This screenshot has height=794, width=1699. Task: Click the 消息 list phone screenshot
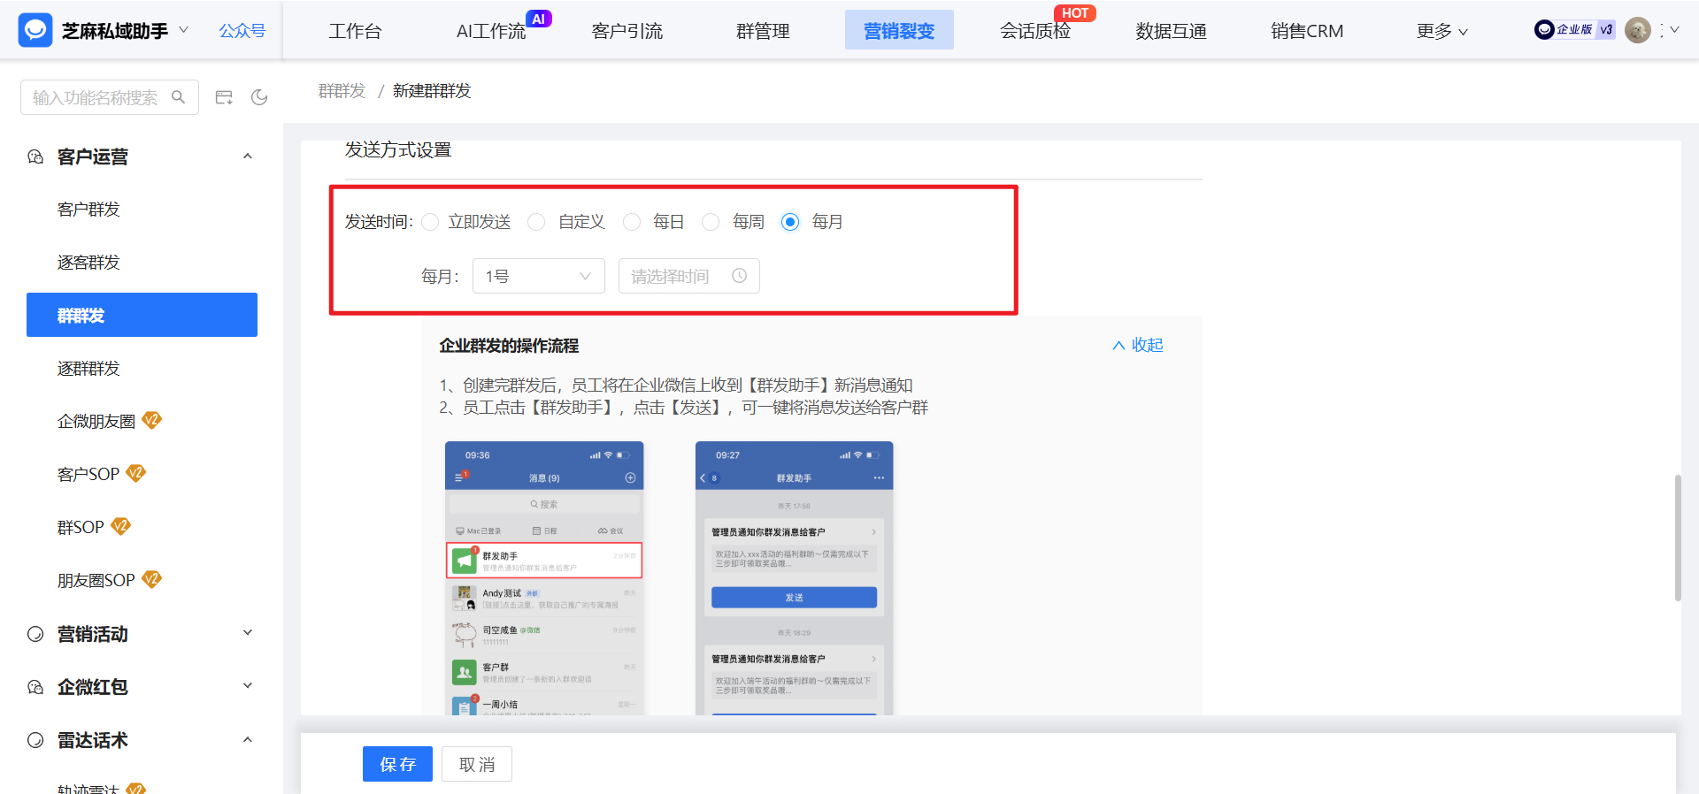pyautogui.click(x=544, y=578)
